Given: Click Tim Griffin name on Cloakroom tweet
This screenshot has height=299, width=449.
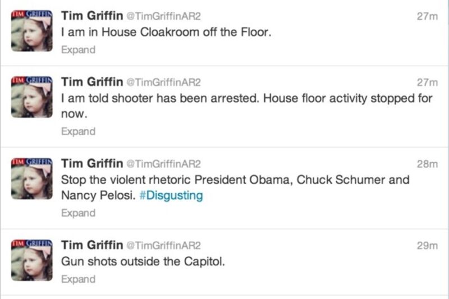Looking at the screenshot, I should click(x=92, y=16).
